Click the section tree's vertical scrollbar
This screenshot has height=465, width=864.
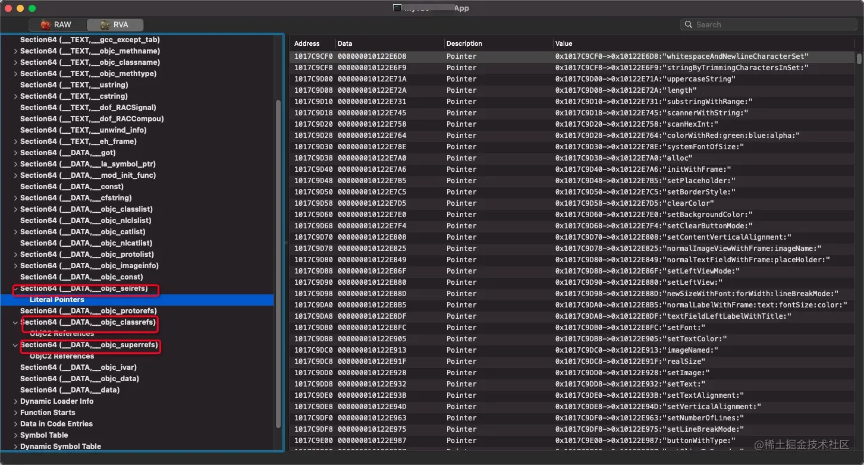tap(277, 263)
